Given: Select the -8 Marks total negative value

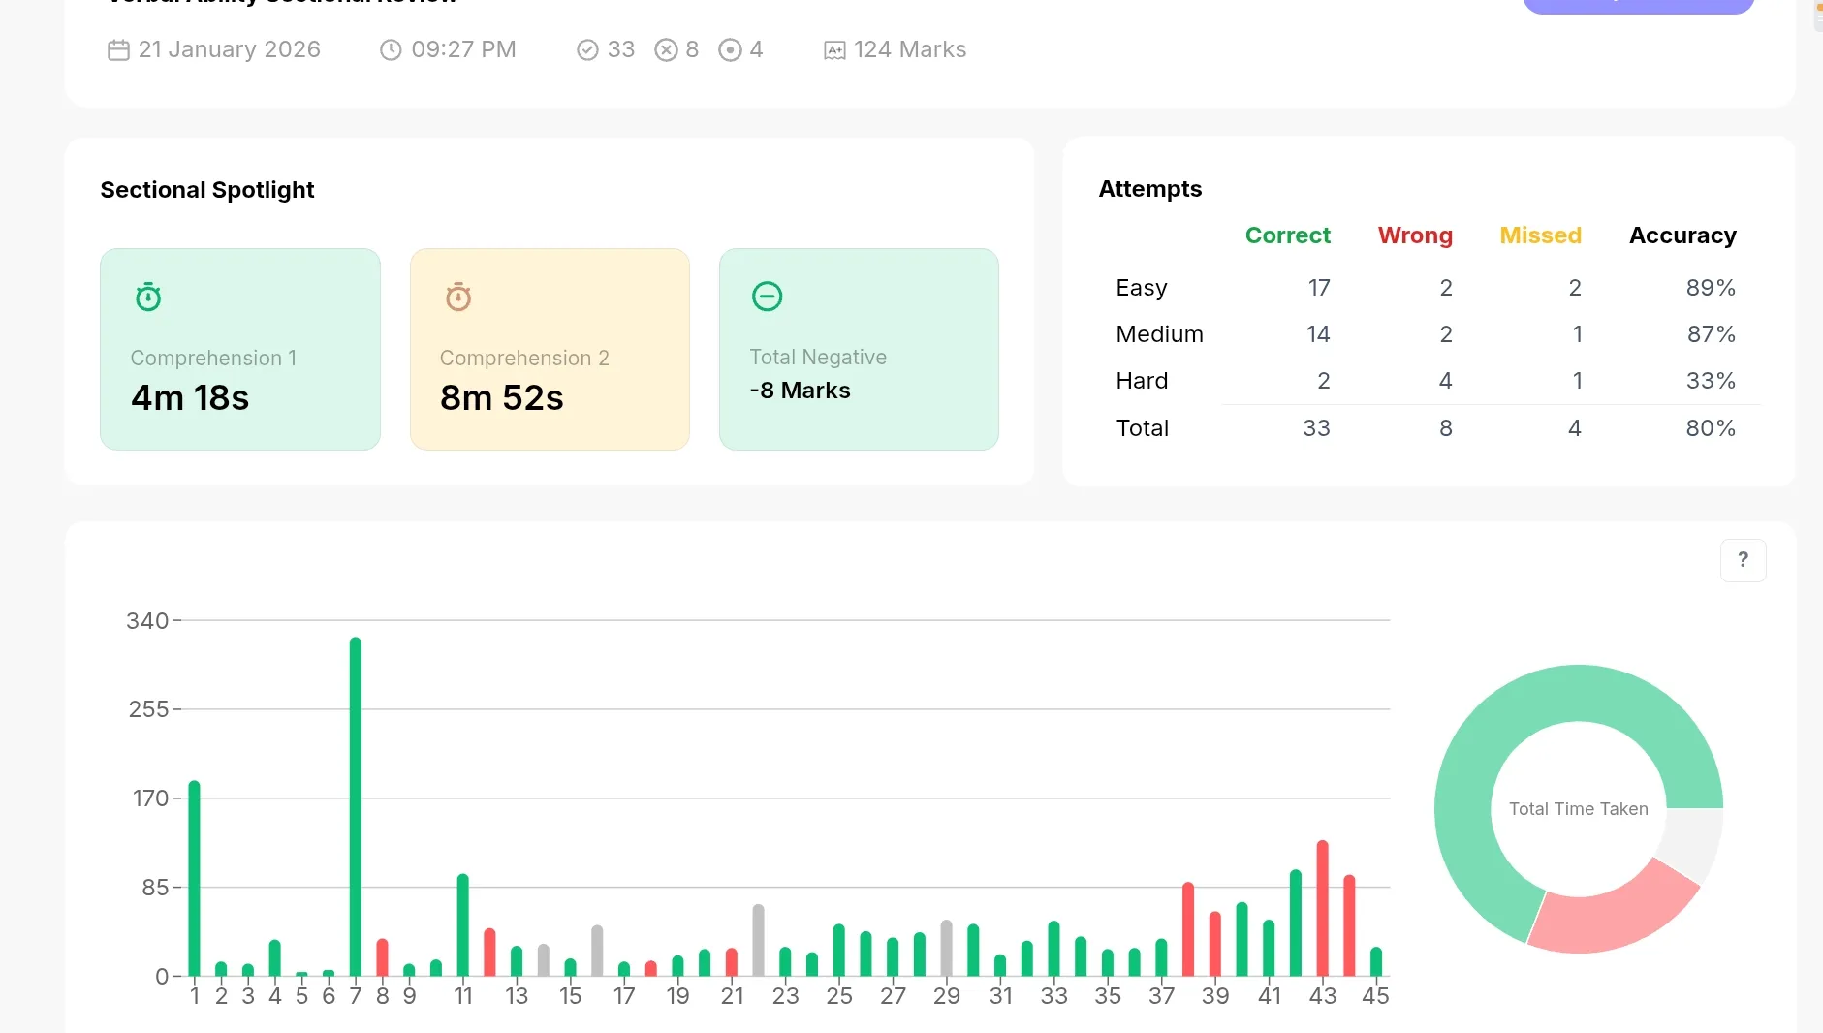Looking at the screenshot, I should click(801, 391).
